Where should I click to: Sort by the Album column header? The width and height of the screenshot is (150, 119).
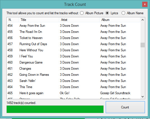point(120,20)
